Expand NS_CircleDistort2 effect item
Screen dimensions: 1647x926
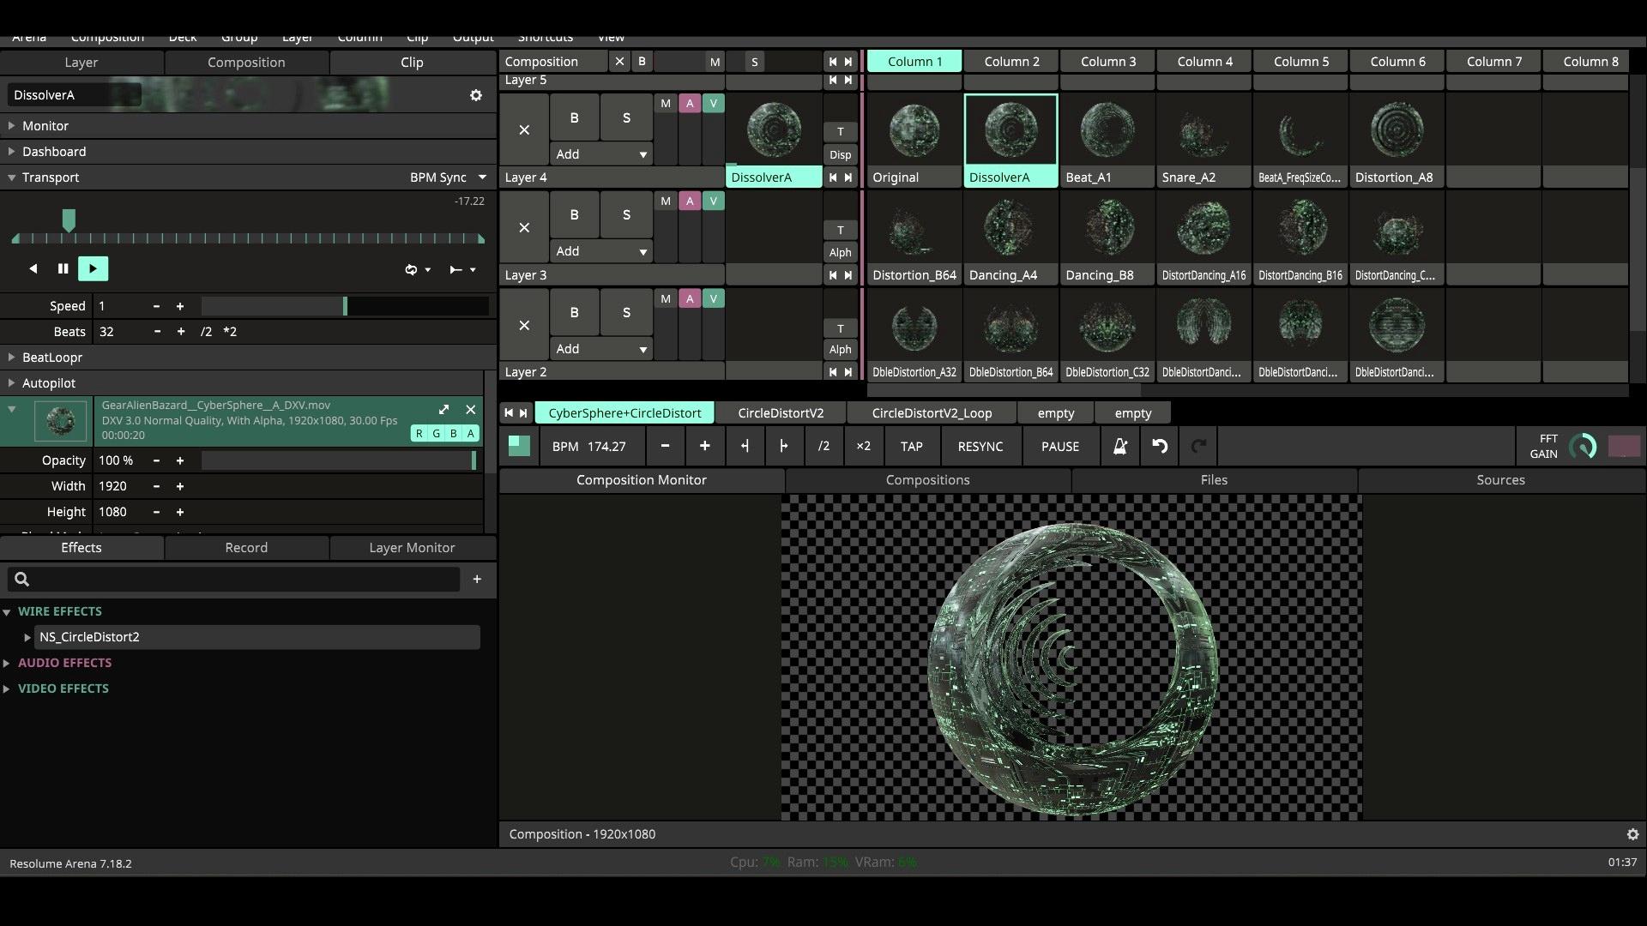27,637
